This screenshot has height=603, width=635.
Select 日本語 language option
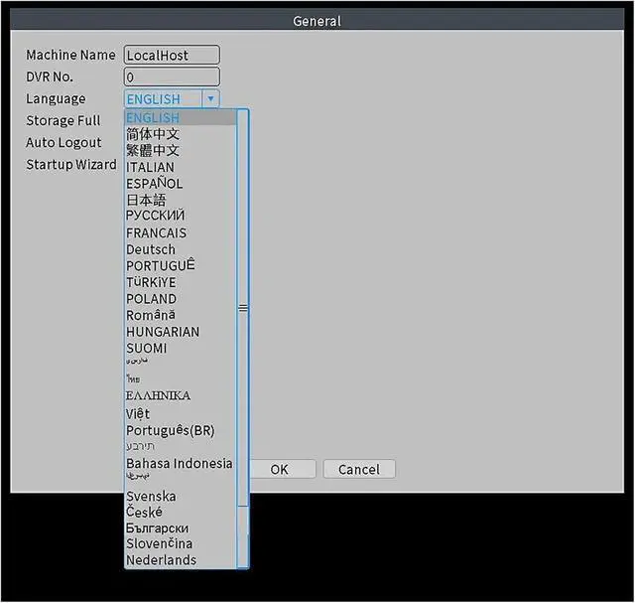tap(146, 200)
